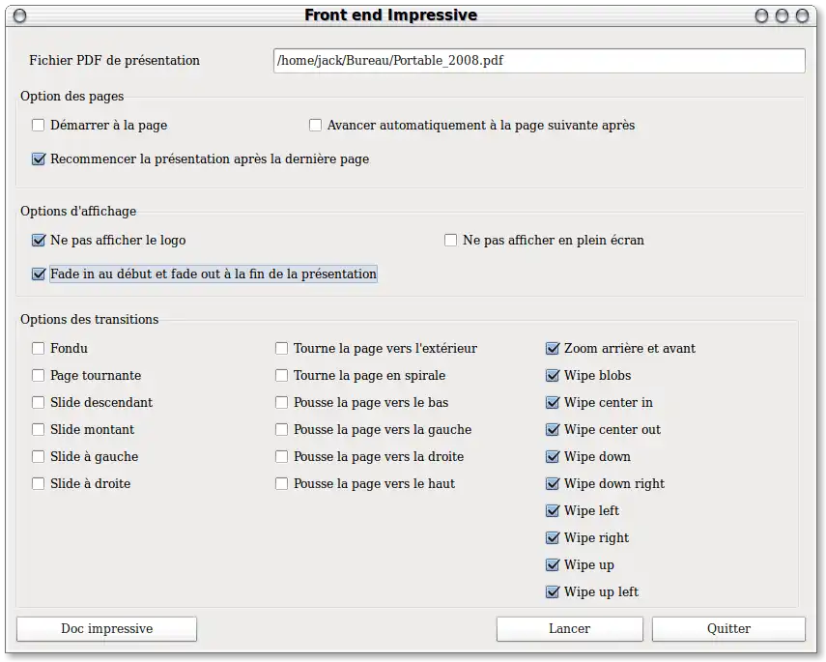
Task: Launch the presentation with Lancer
Action: tap(569, 629)
